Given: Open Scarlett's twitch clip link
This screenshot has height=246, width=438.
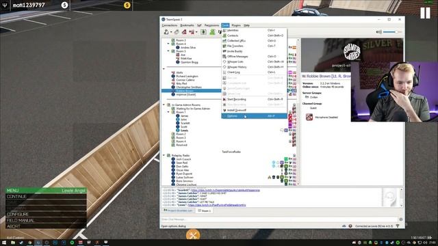Looking at the screenshot, I should 225,190.
